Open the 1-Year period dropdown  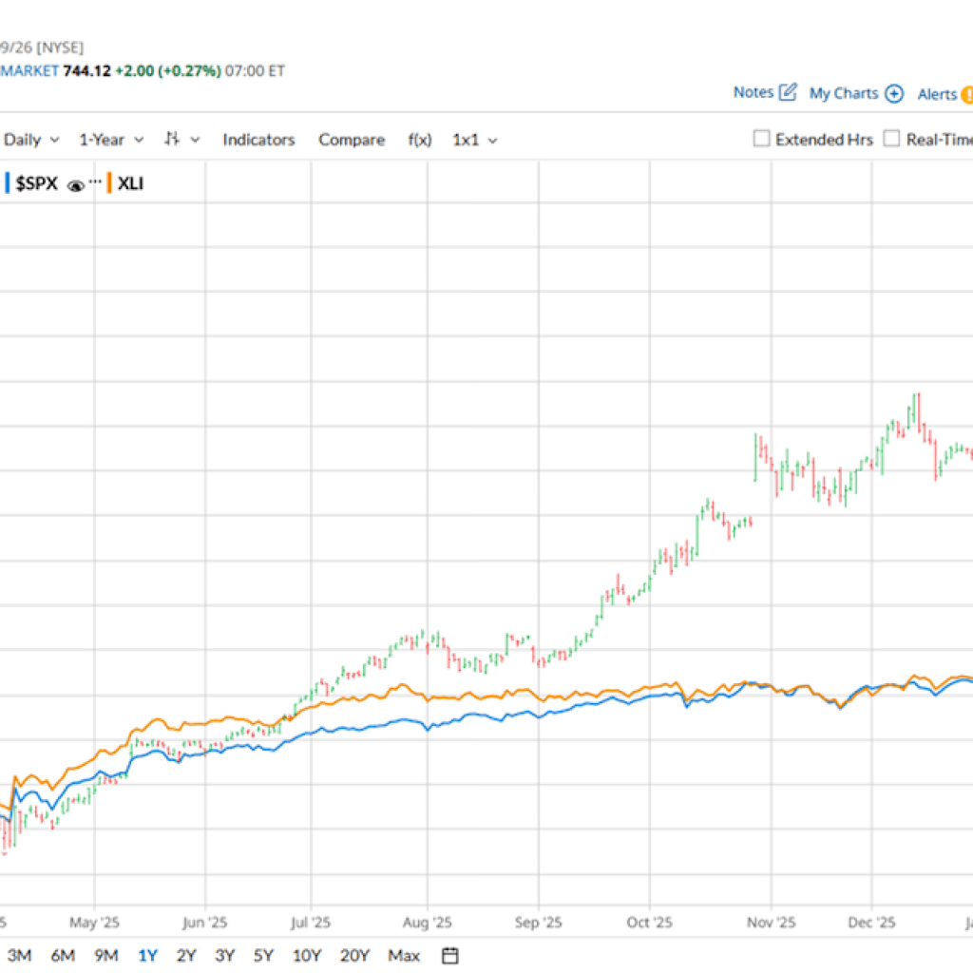tap(111, 140)
